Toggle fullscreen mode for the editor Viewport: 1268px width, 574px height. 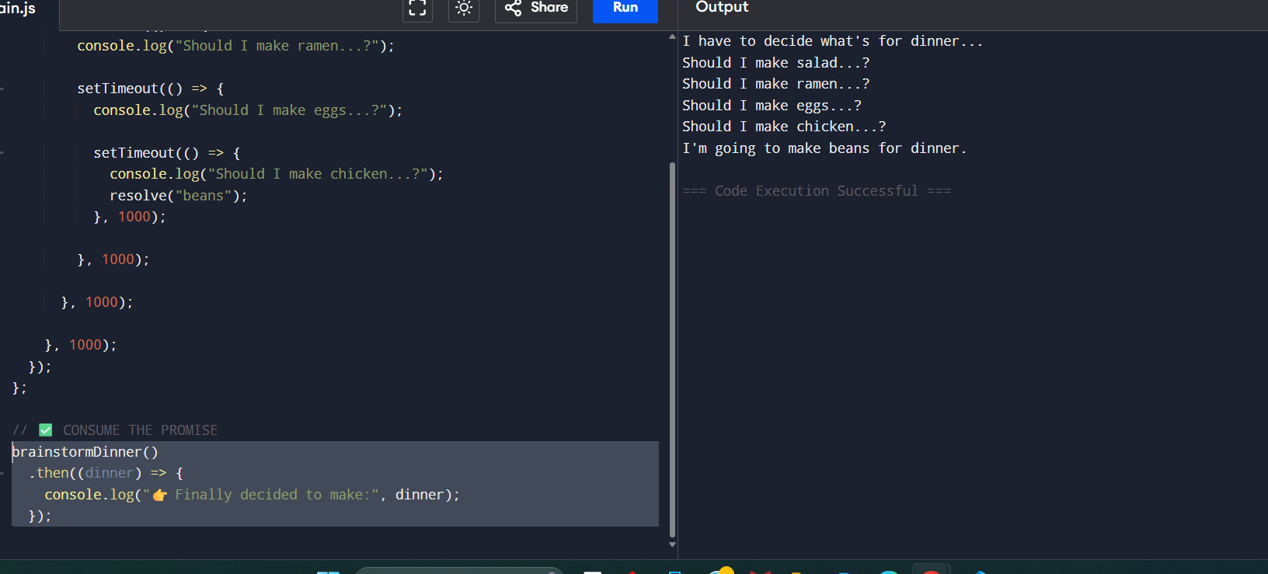point(417,8)
